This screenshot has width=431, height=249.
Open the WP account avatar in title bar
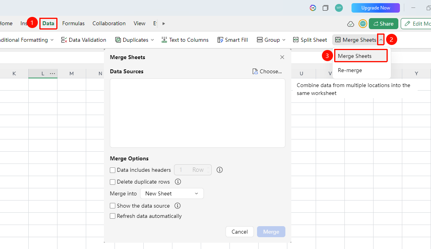339,8
